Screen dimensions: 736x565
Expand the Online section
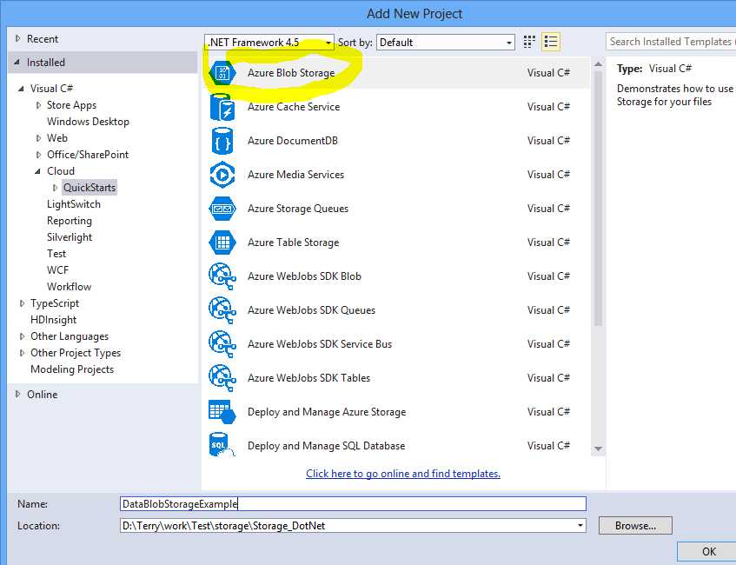18,394
